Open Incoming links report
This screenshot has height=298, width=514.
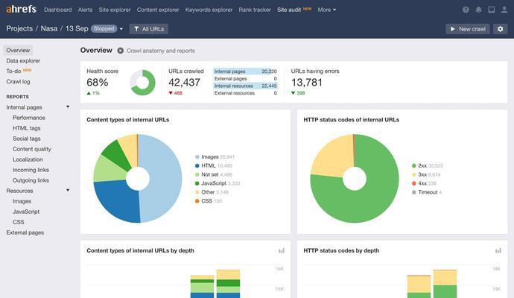click(x=31, y=170)
